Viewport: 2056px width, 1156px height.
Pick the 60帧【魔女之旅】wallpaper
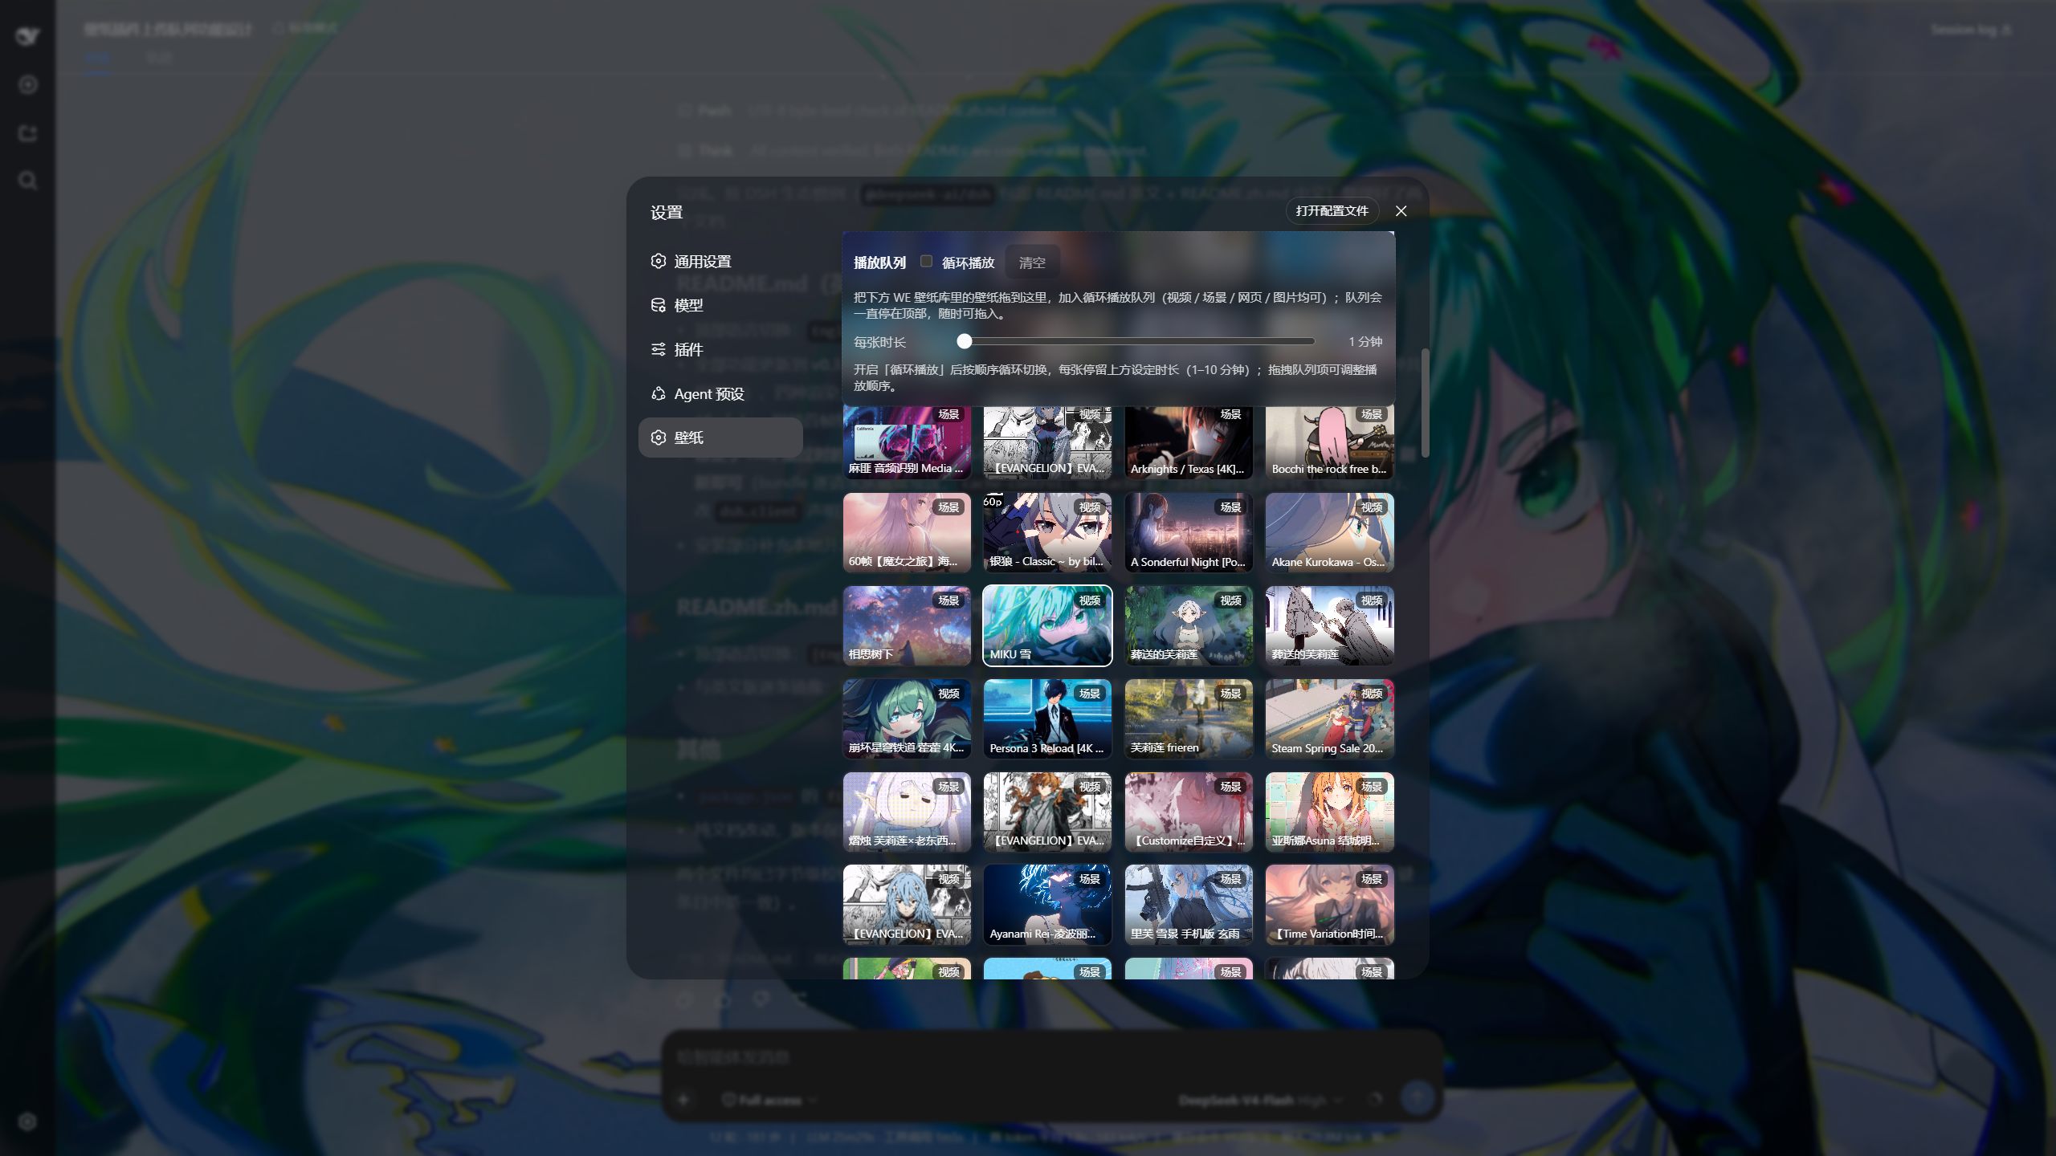907,532
